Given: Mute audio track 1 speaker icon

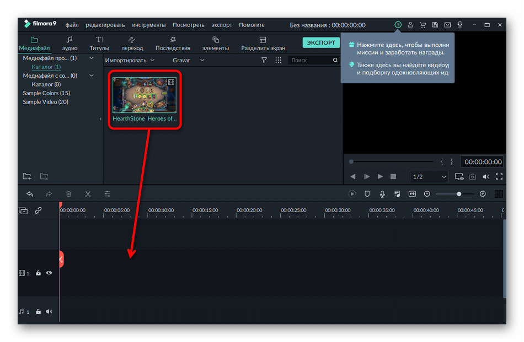Looking at the screenshot, I should (x=49, y=312).
